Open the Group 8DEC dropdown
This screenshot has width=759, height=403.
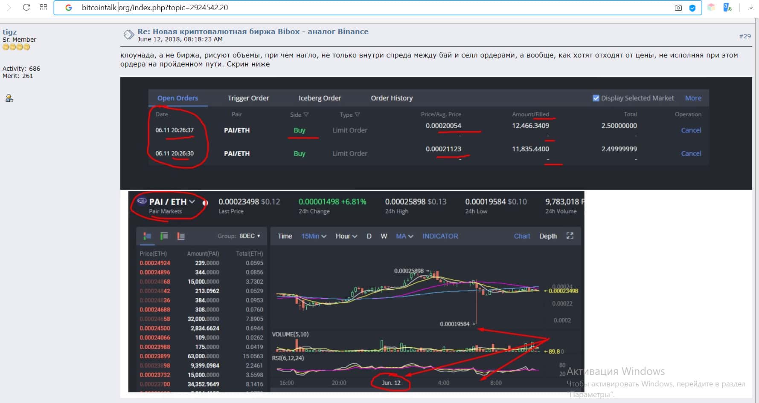pos(250,236)
